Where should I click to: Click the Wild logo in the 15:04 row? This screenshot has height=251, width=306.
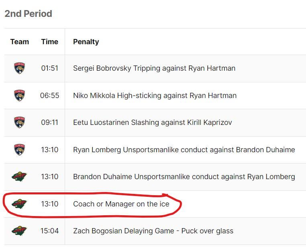(19, 231)
